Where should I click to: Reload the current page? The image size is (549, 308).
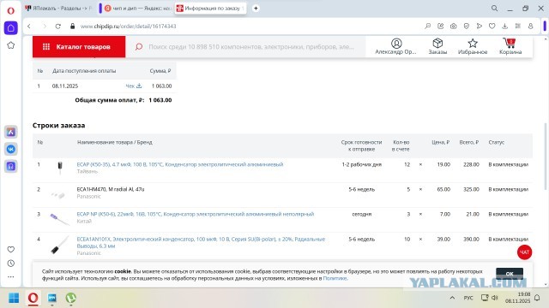58,27
